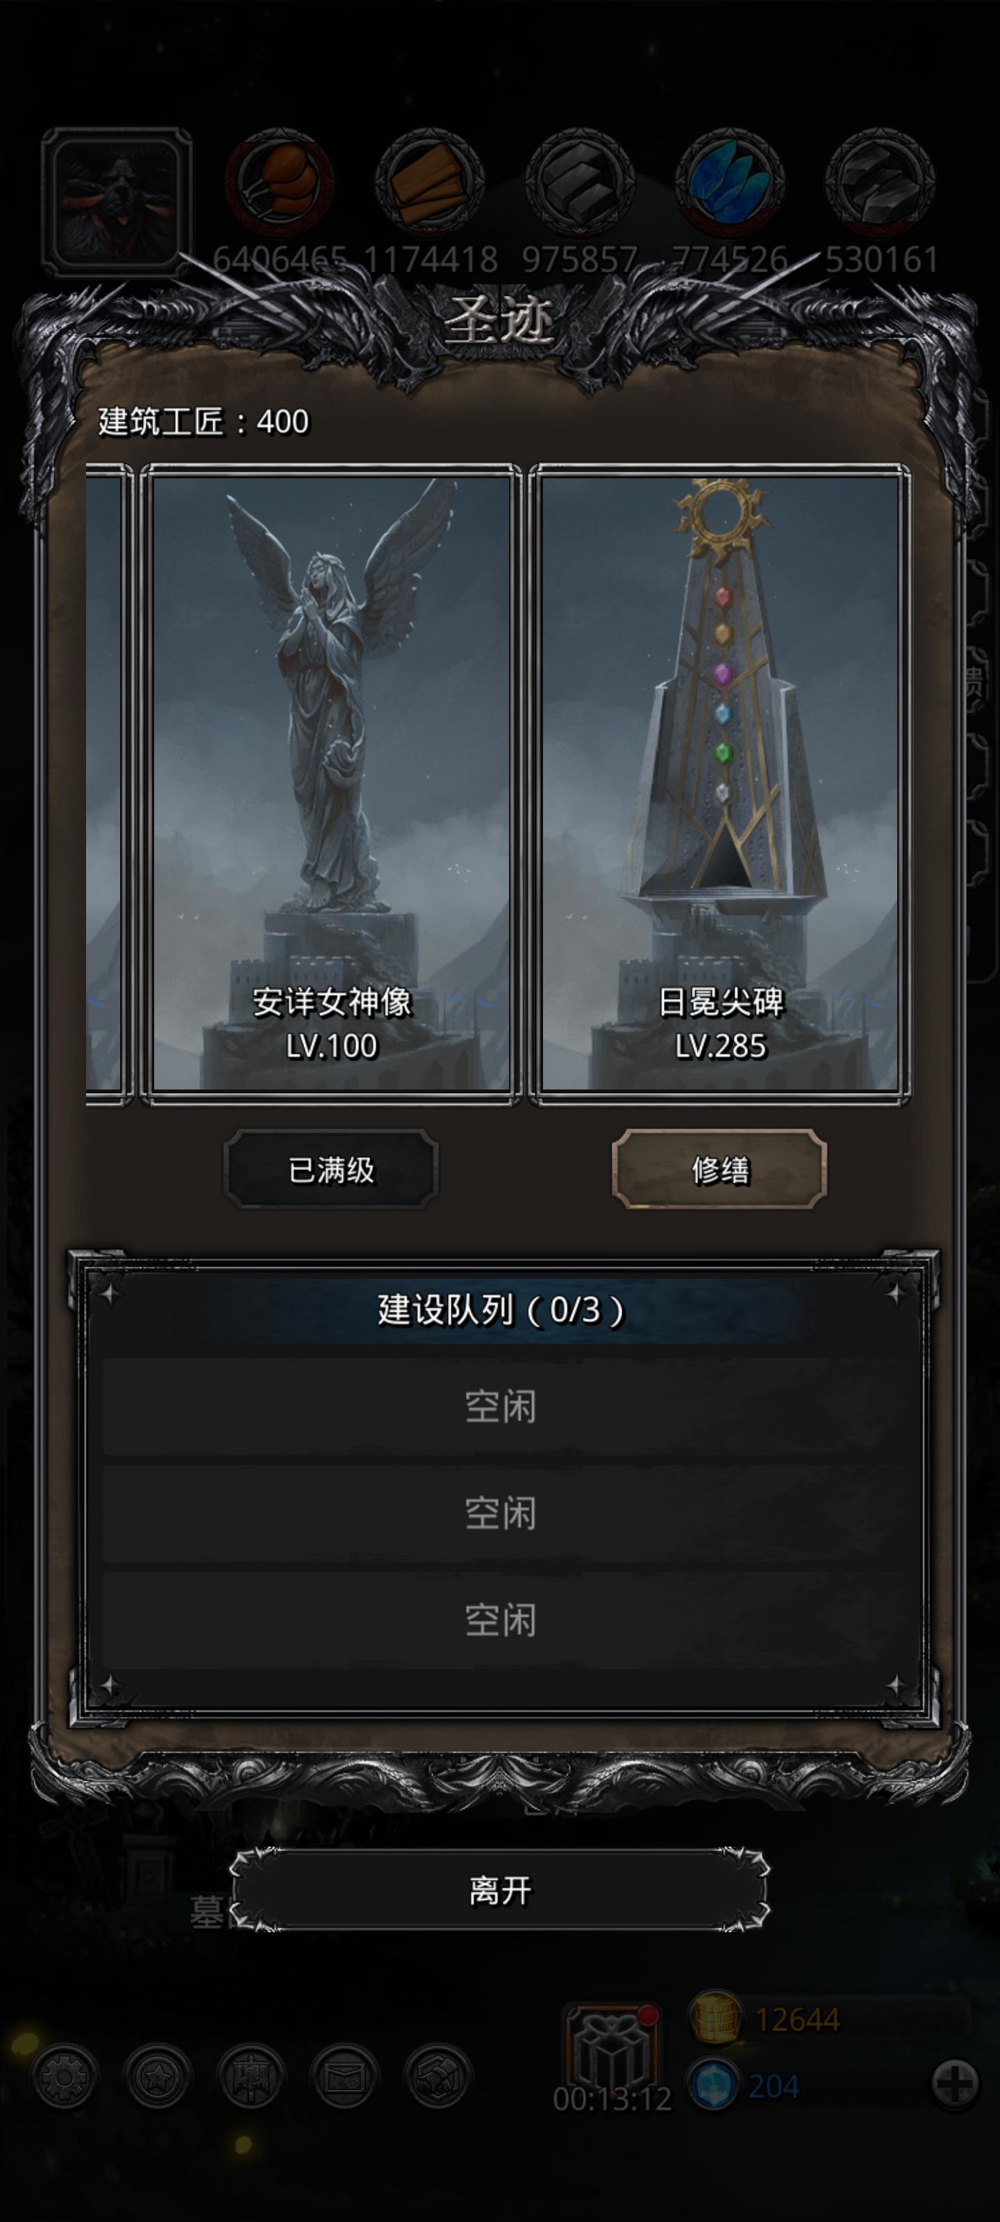Tap the blue gem currency icon

[x=714, y=2086]
